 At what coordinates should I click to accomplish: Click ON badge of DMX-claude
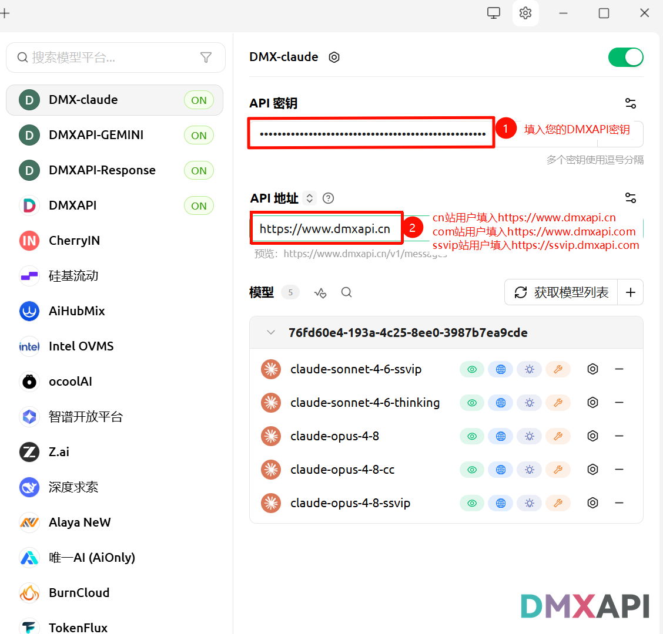tap(199, 100)
